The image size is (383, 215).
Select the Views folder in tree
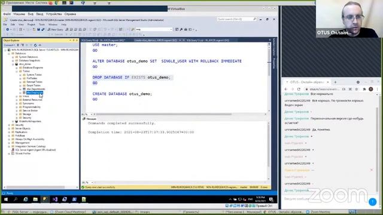click(26, 96)
